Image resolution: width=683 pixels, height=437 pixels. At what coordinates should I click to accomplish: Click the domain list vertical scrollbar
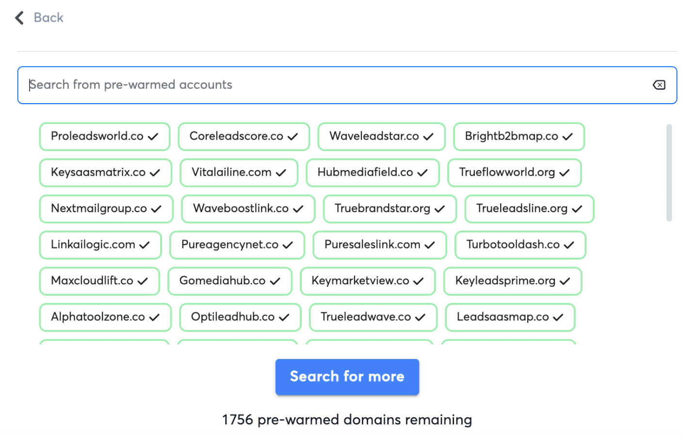point(669,173)
